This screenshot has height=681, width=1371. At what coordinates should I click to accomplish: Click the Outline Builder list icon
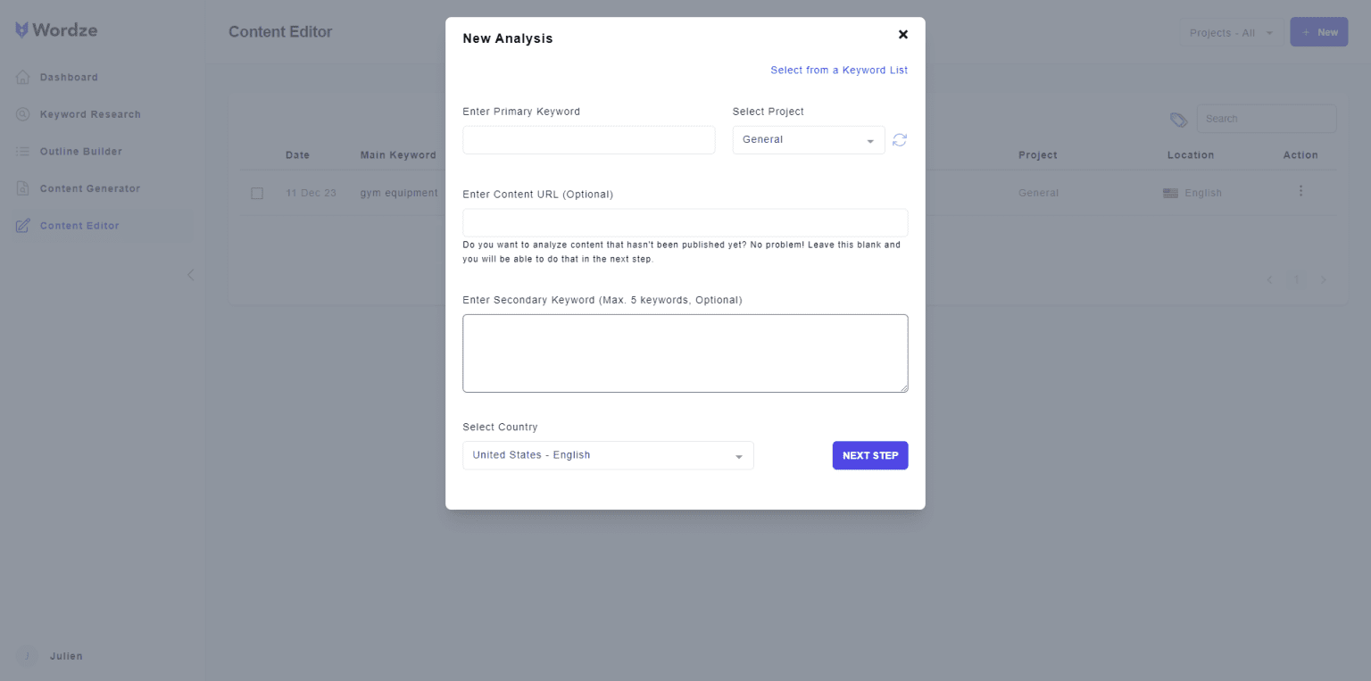[23, 152]
